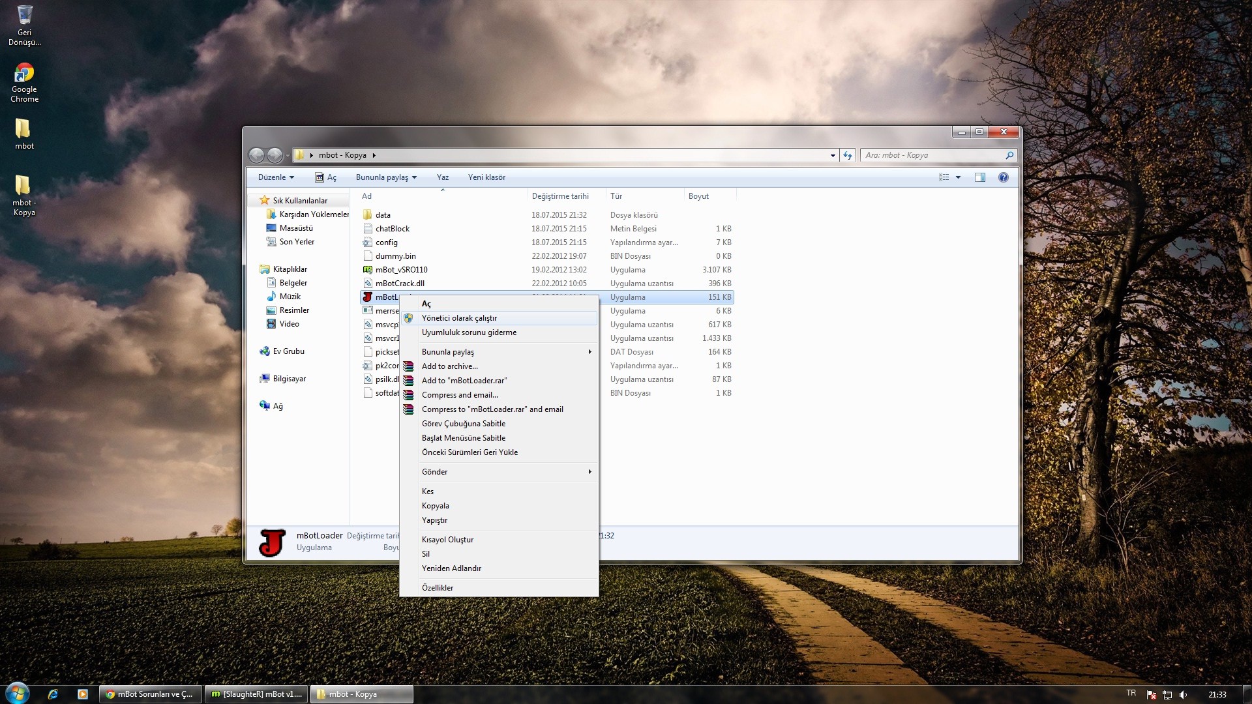Open Ev Grubu in the sidebar
1252x704 pixels.
282,351
